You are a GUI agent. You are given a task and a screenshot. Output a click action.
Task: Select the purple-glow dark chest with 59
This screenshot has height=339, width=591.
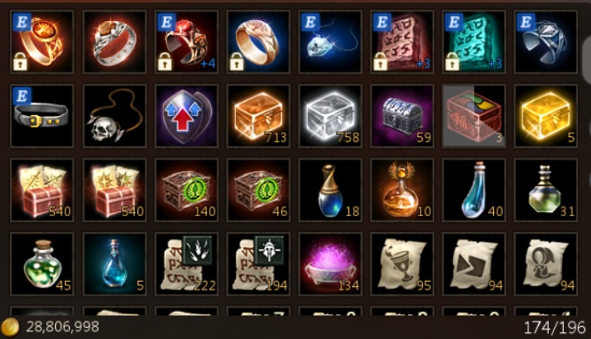tap(403, 116)
